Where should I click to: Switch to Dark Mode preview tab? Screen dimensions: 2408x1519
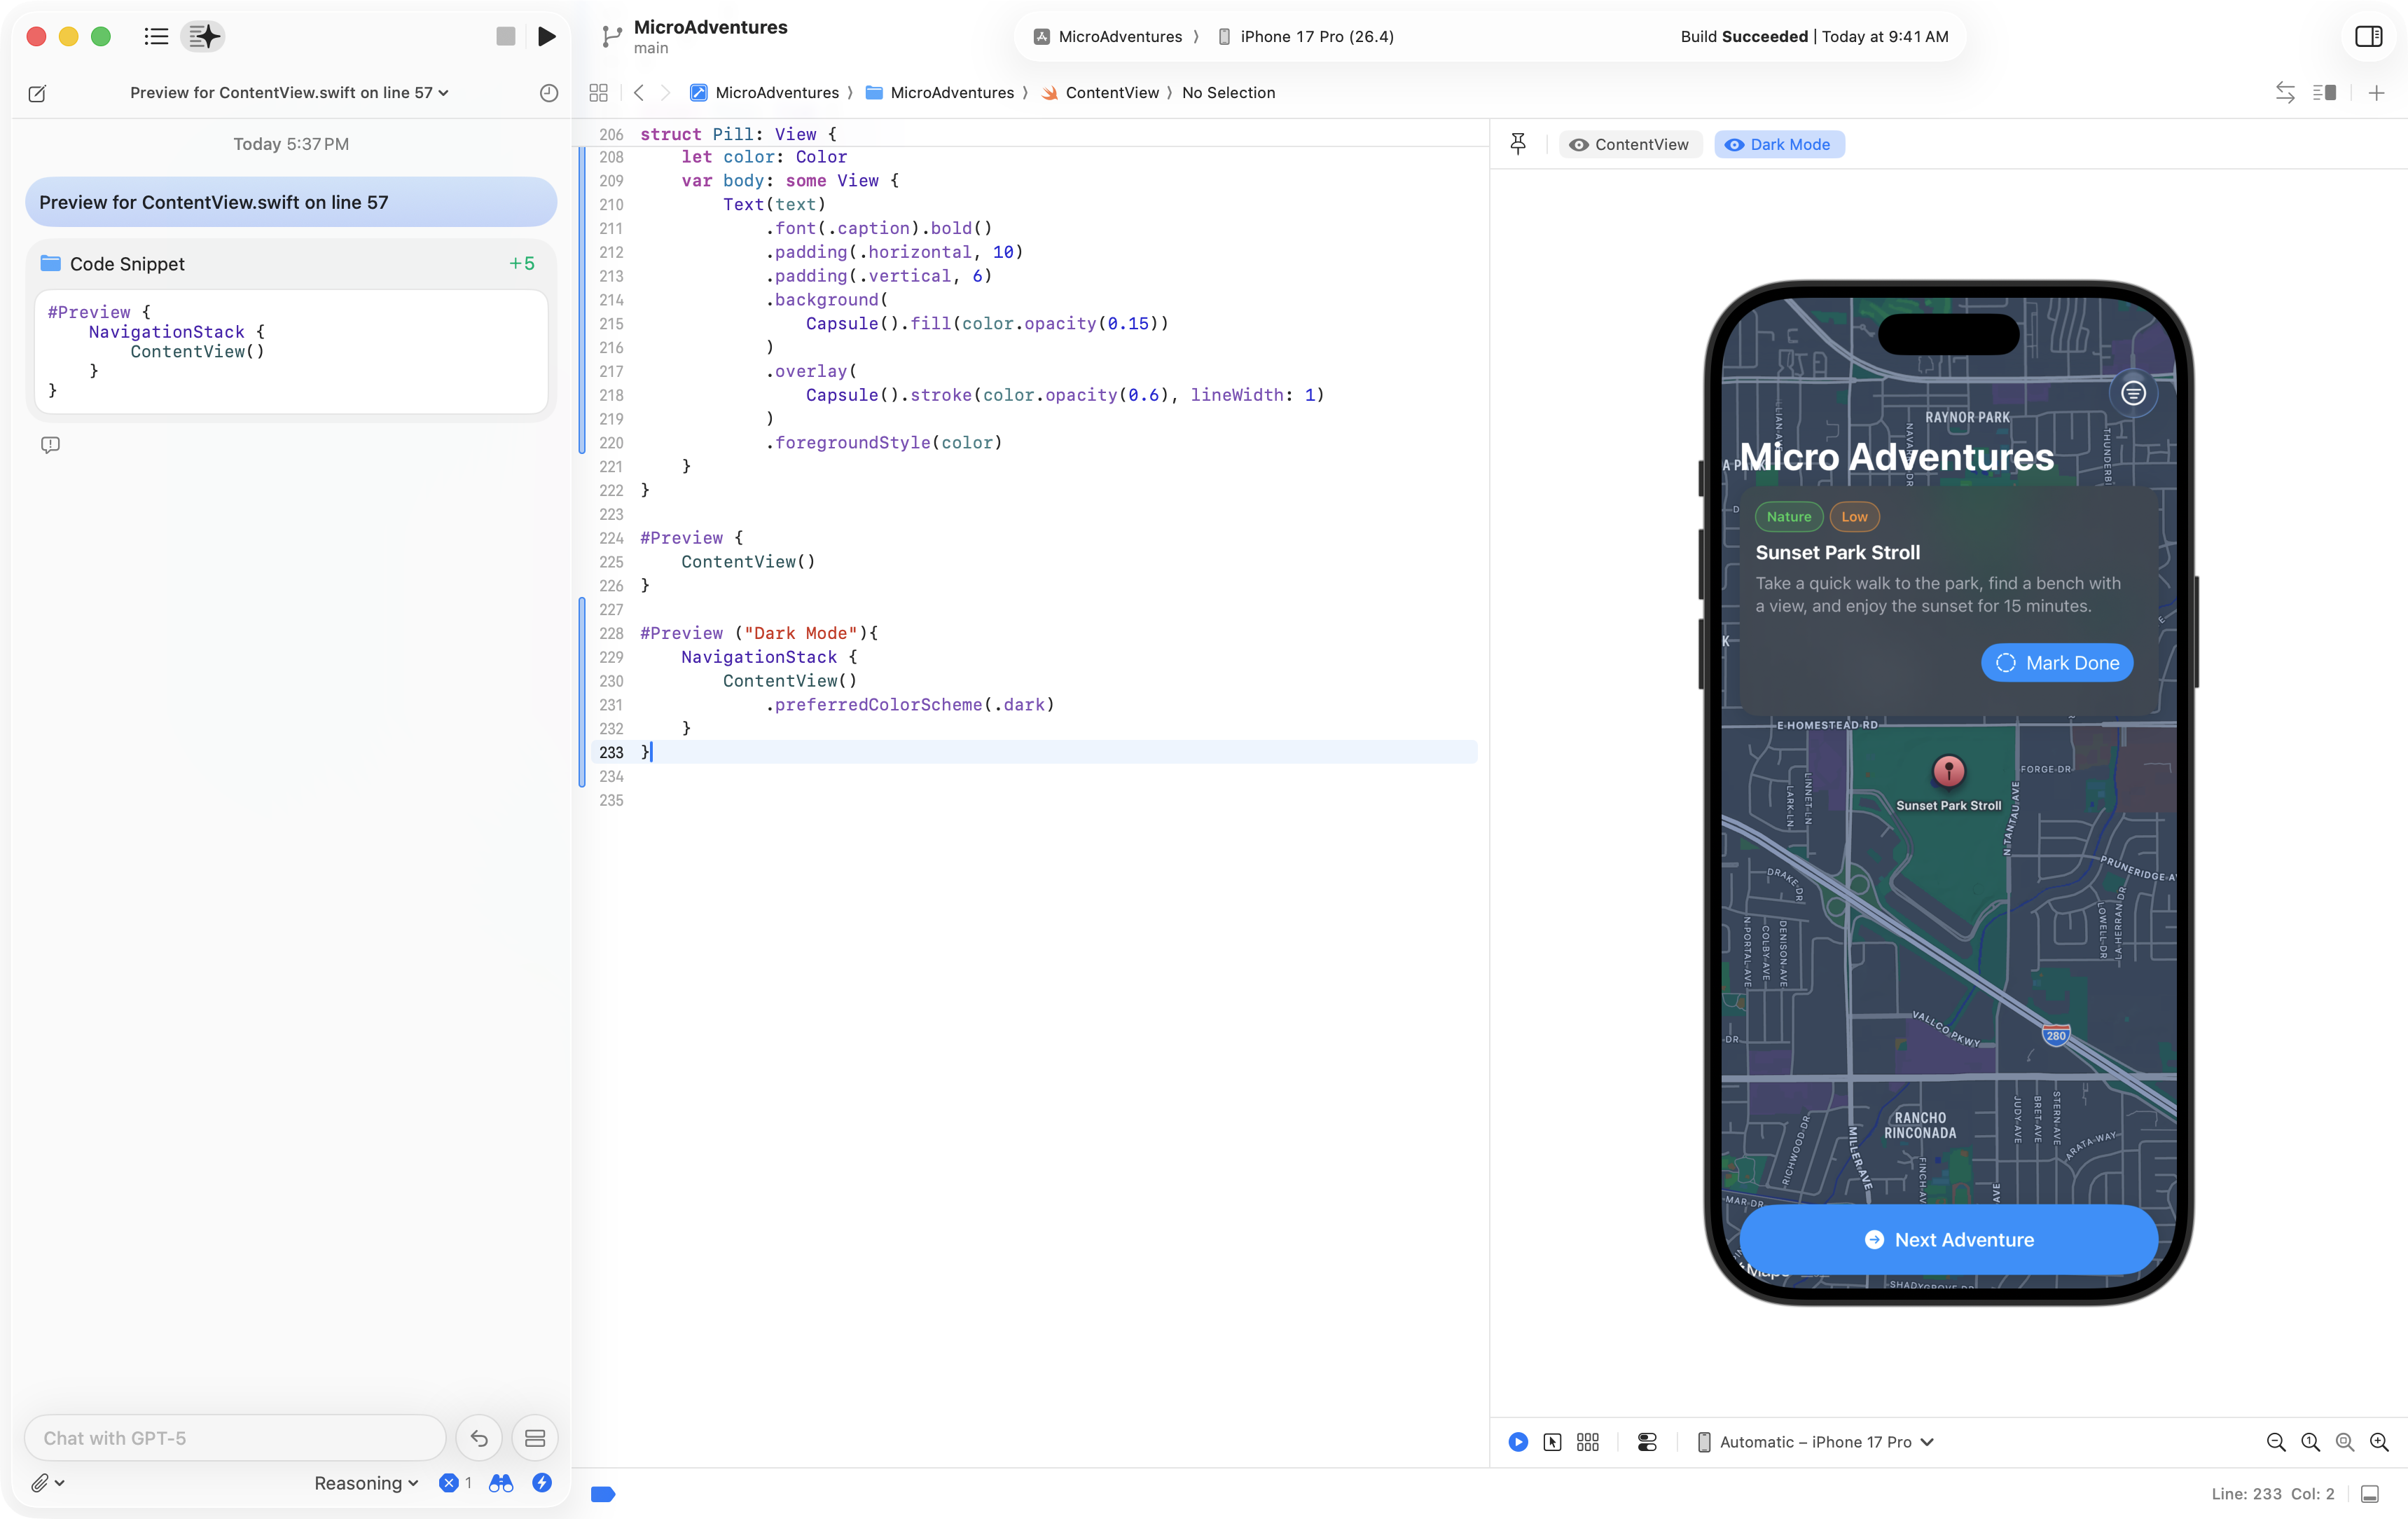[1778, 144]
